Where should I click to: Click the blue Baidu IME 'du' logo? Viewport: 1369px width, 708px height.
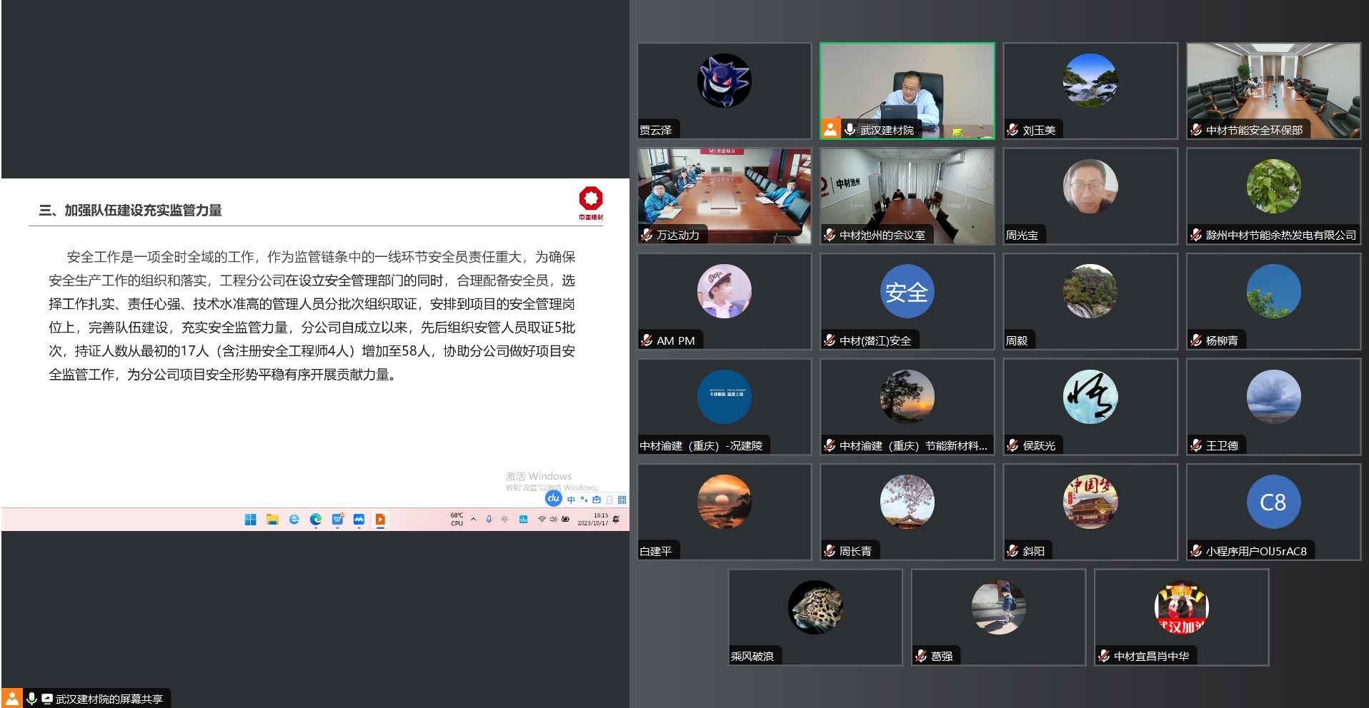(x=553, y=498)
